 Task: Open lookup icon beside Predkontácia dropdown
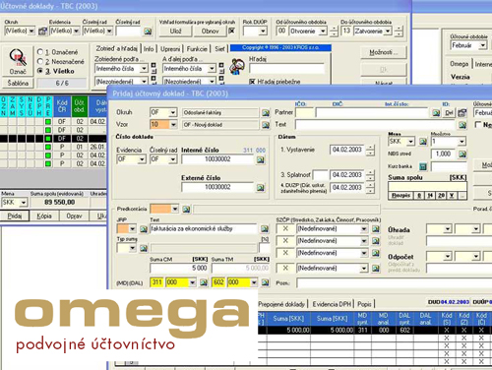186,209
